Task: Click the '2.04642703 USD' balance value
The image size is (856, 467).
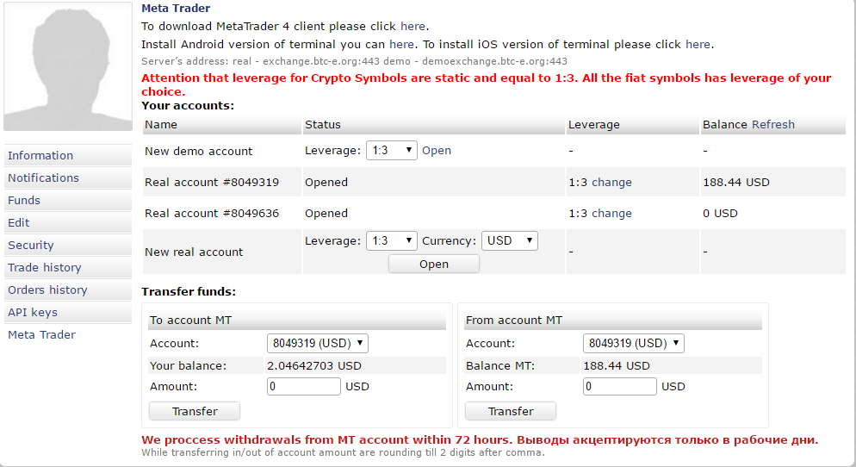Action: point(314,366)
